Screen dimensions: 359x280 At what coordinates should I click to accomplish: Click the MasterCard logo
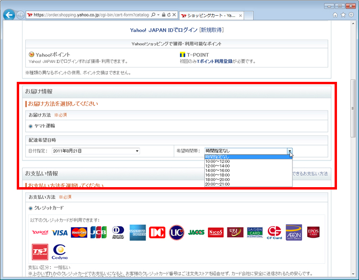coord(79,233)
